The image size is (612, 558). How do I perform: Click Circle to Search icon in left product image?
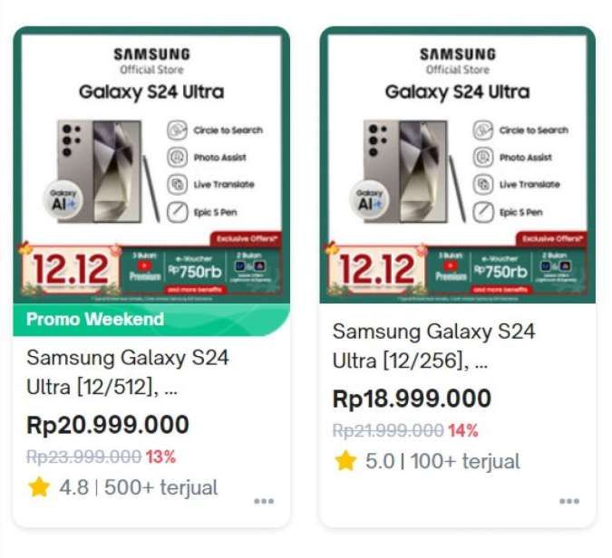click(x=177, y=130)
